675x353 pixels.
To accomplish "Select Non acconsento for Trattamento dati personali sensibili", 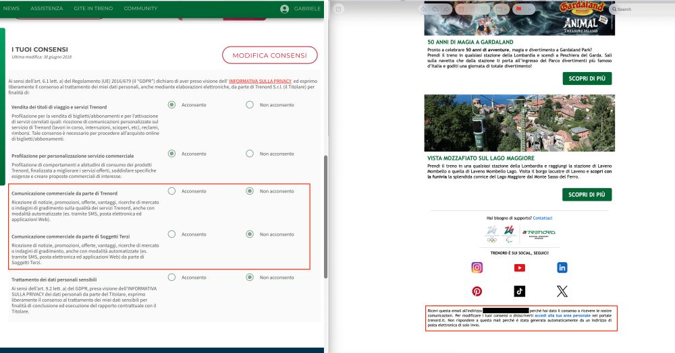I will [250, 278].
